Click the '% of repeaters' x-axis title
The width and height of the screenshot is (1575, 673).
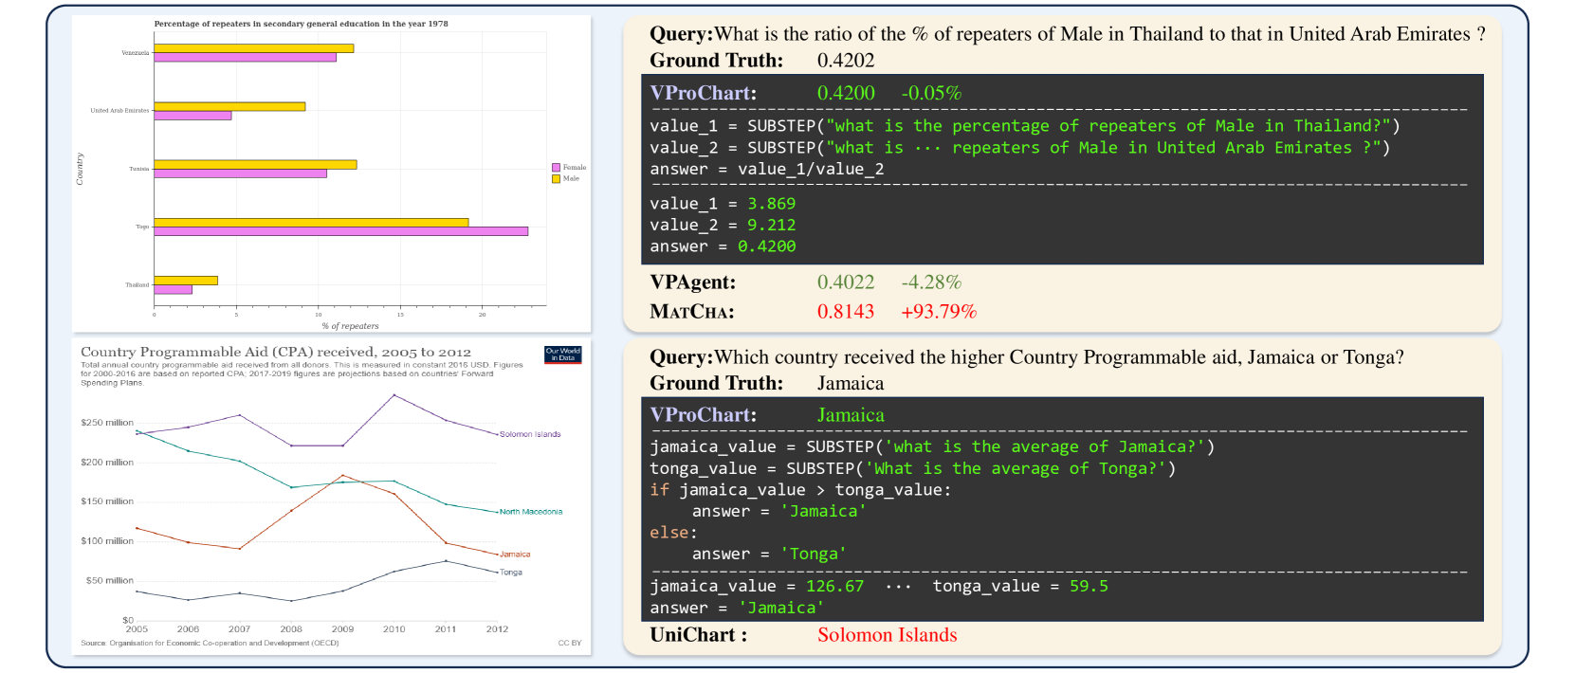(350, 326)
